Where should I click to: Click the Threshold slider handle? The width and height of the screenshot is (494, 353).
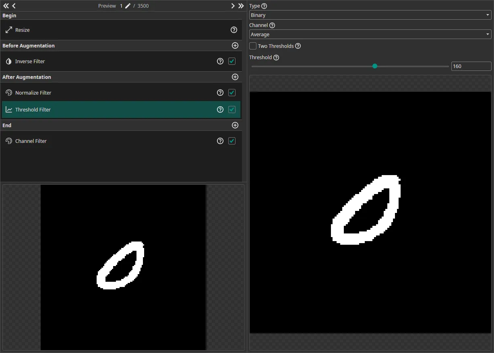(x=375, y=66)
